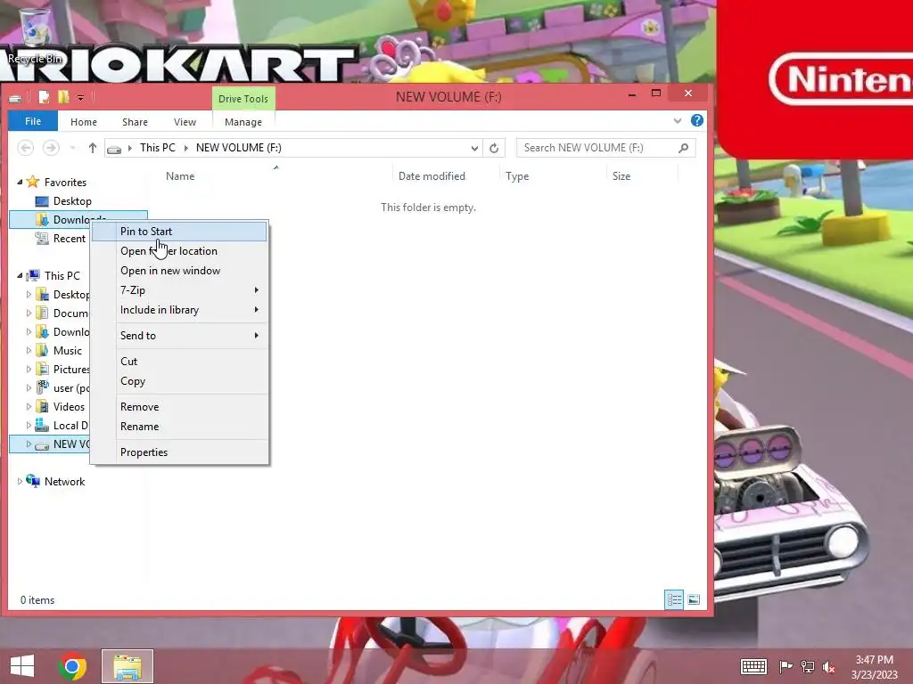The width and height of the screenshot is (913, 684).
Task: Open the File ribbon tab
Action: 33,121
